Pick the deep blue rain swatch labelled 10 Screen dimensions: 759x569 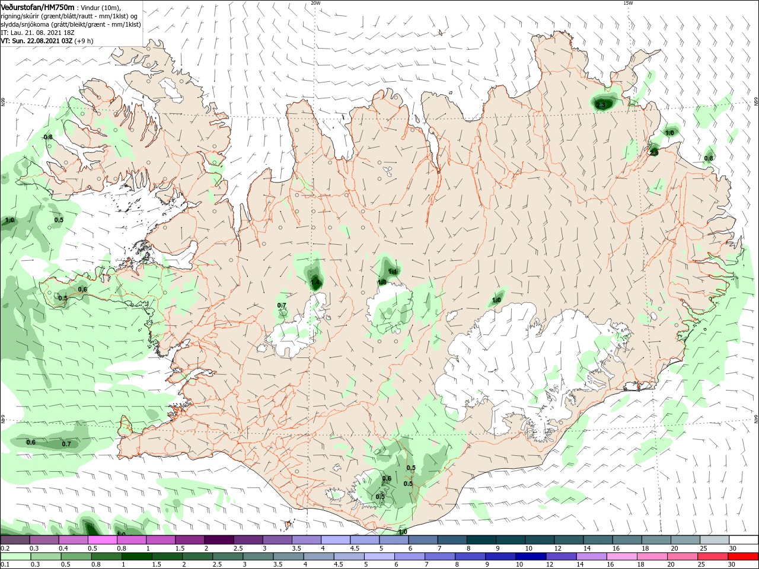click(x=530, y=557)
